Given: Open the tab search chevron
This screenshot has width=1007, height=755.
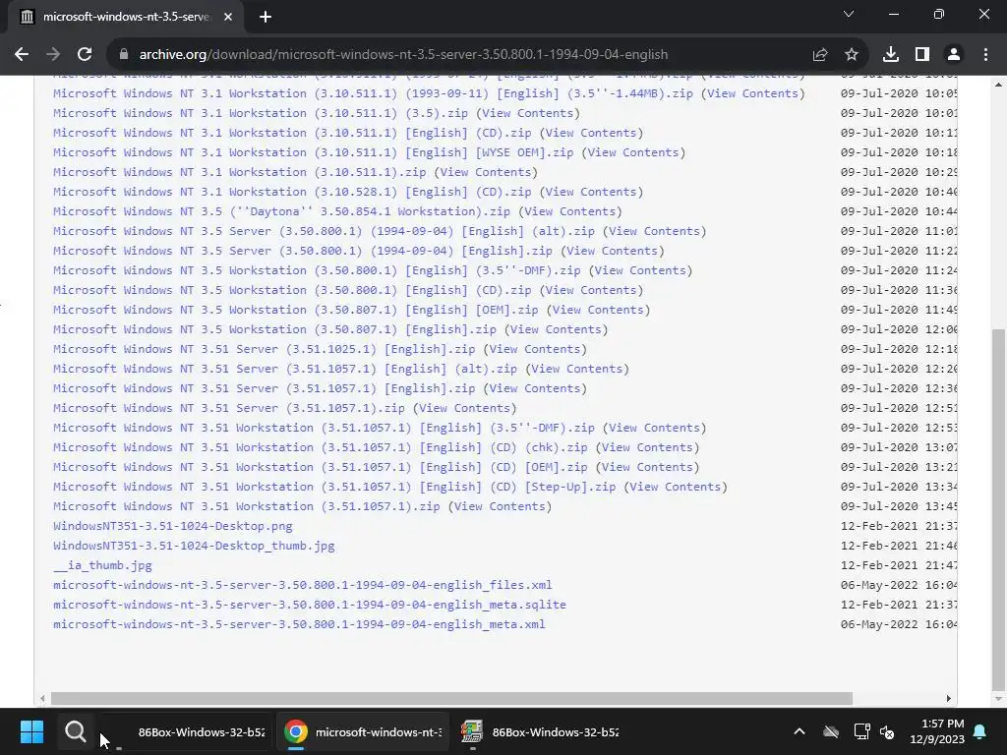Looking at the screenshot, I should point(849,14).
